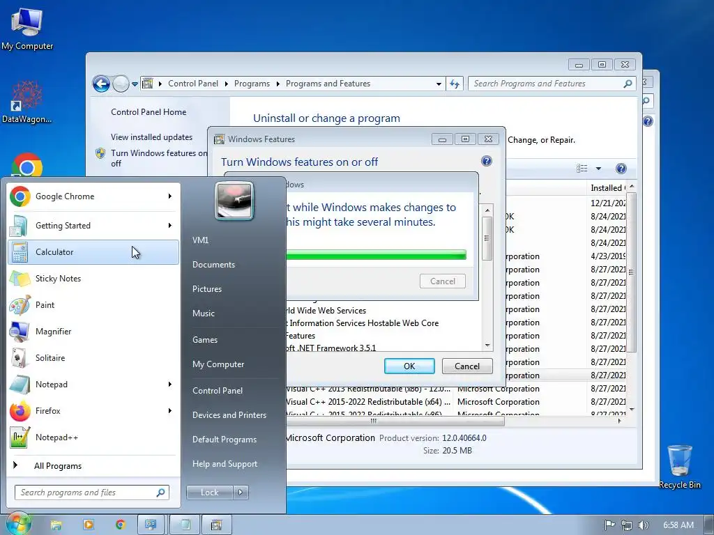Click the Lock button in Start menu

tap(209, 493)
